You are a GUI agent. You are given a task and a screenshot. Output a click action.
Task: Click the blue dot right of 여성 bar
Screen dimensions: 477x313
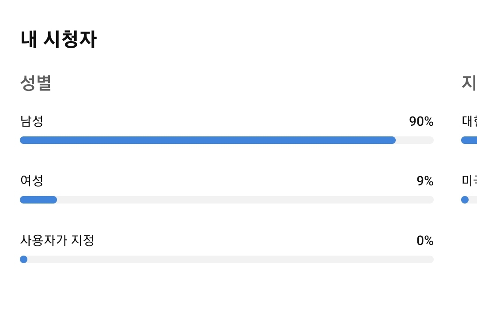click(465, 200)
